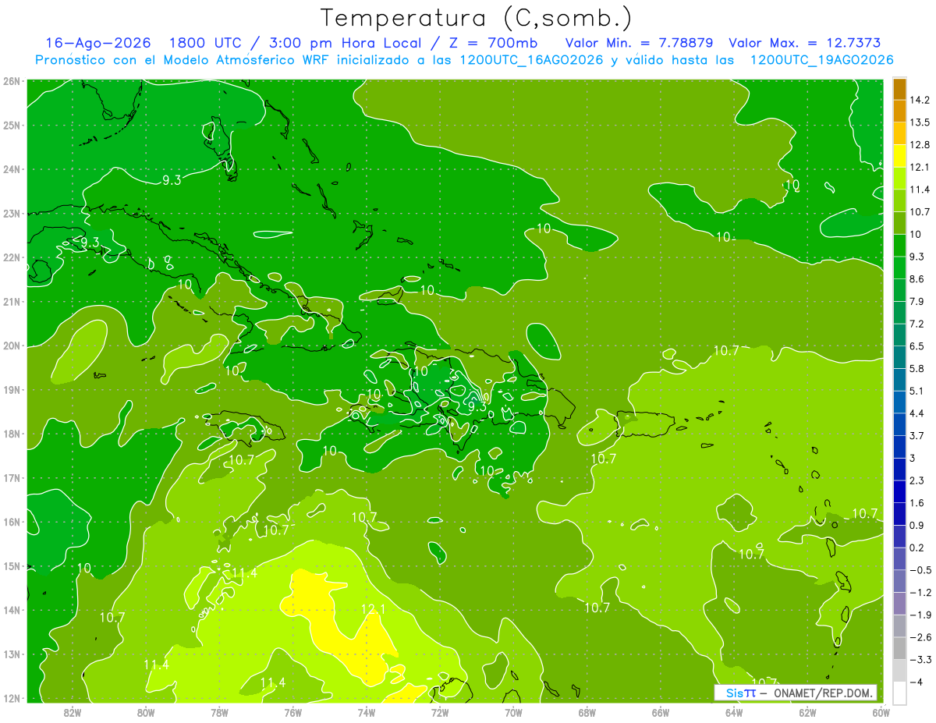Click the '21N' latitude axis label

click(12, 302)
